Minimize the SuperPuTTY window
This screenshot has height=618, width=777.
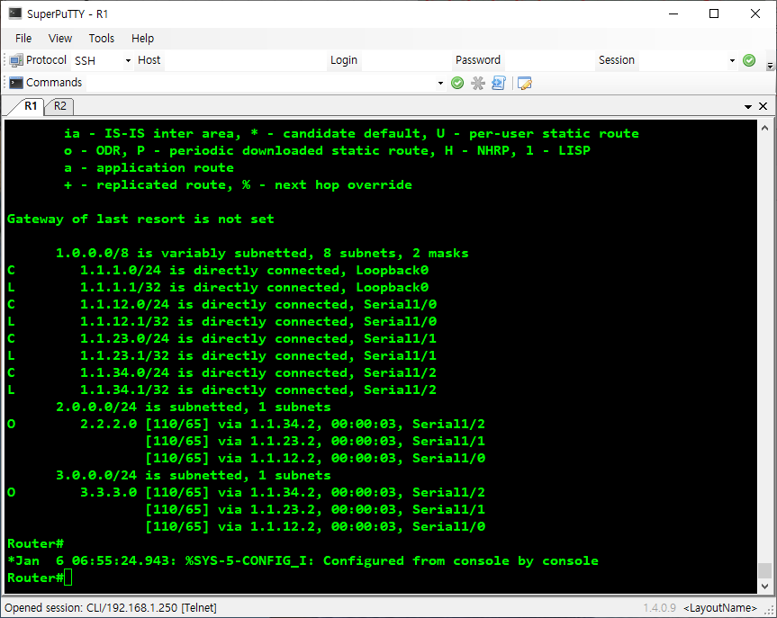[x=673, y=13]
